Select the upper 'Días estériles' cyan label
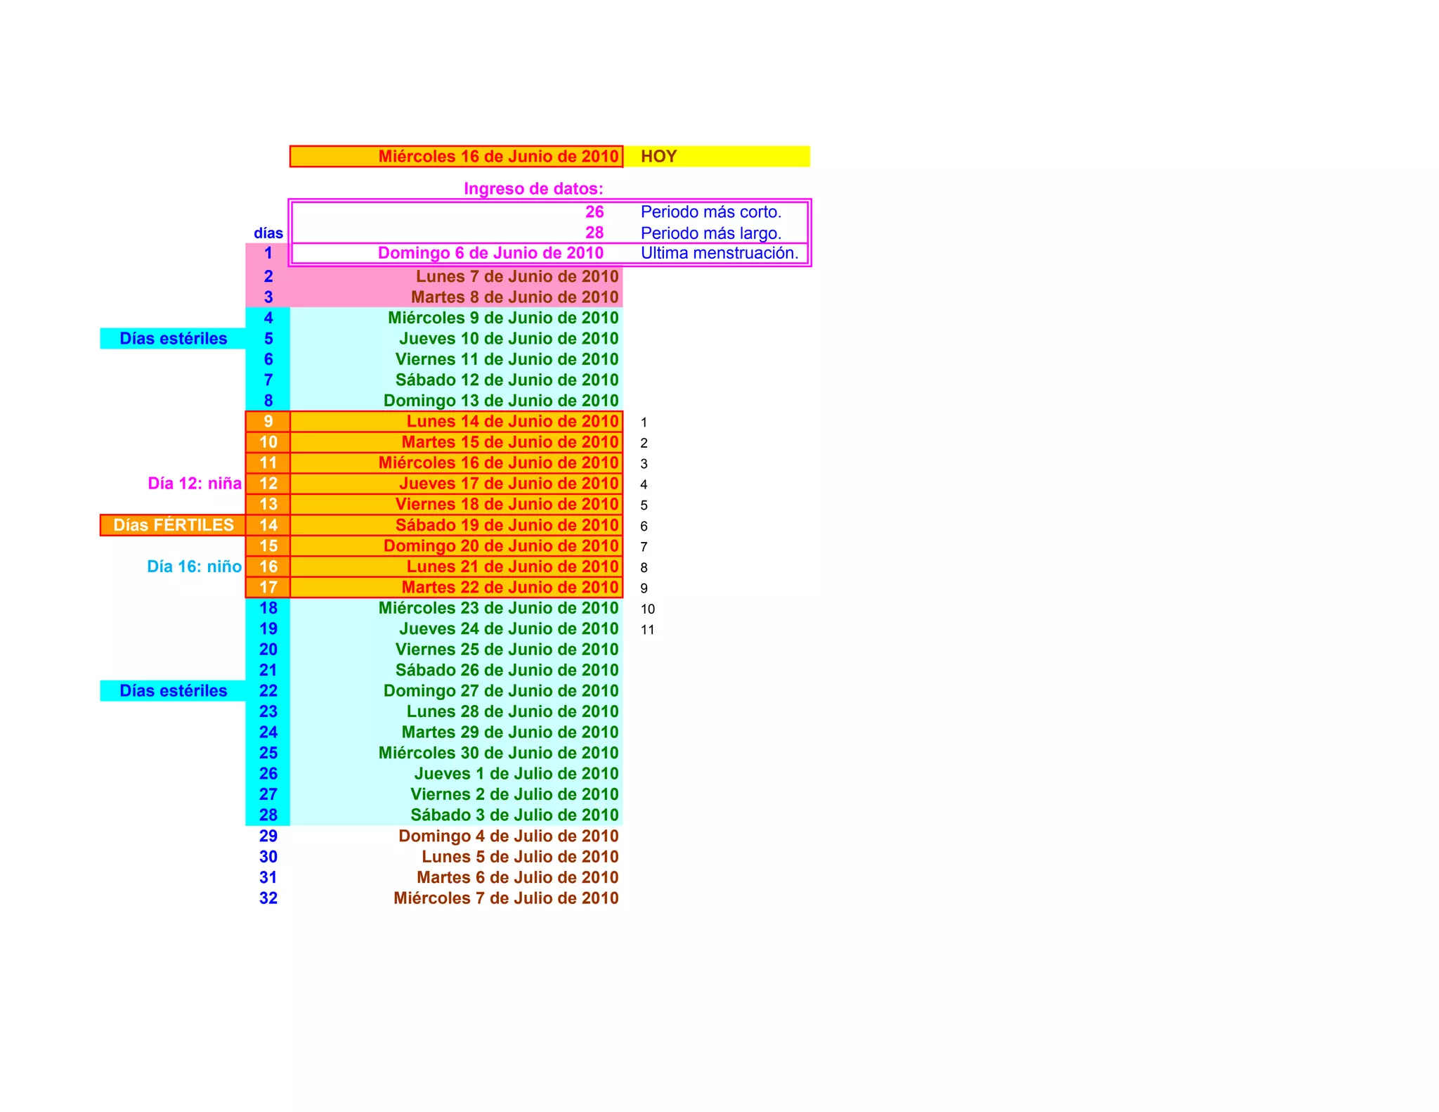 tap(173, 338)
